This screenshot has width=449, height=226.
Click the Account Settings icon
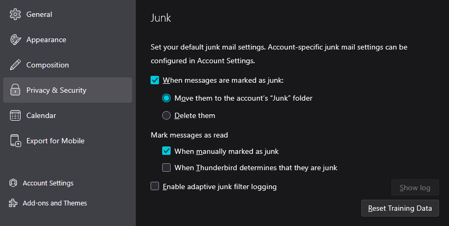13,183
